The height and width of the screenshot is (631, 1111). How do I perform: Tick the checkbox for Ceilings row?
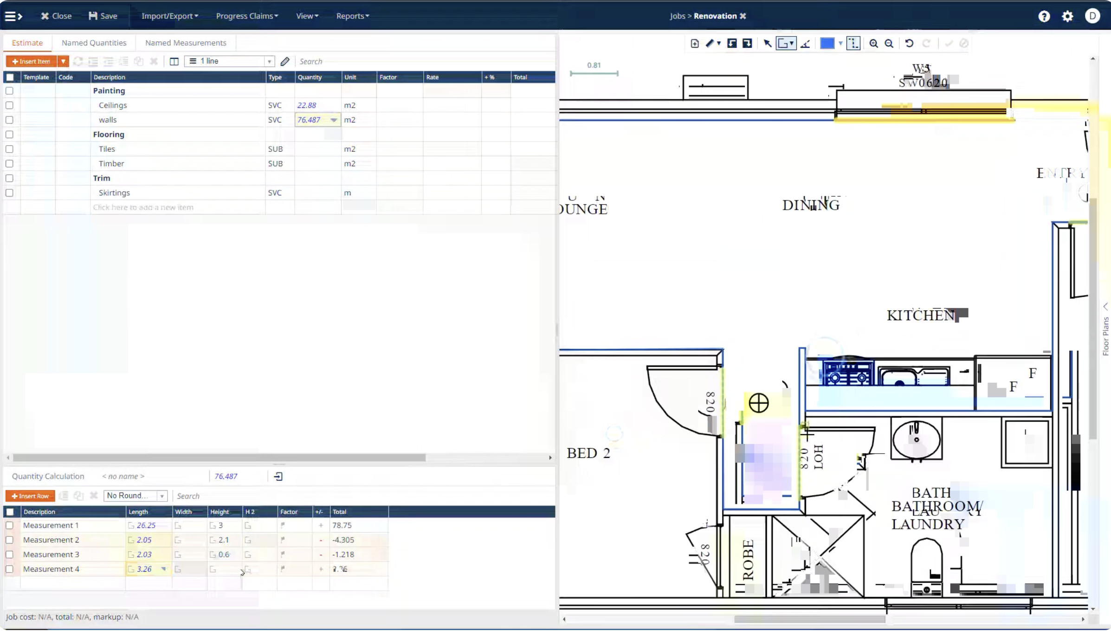pyautogui.click(x=9, y=105)
